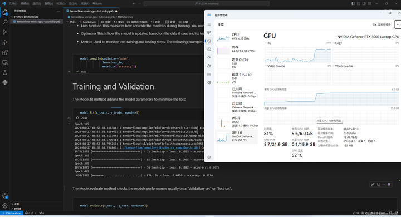Open the Python icon in activity bar
The width and height of the screenshot is (401, 217).
(x=5, y=82)
